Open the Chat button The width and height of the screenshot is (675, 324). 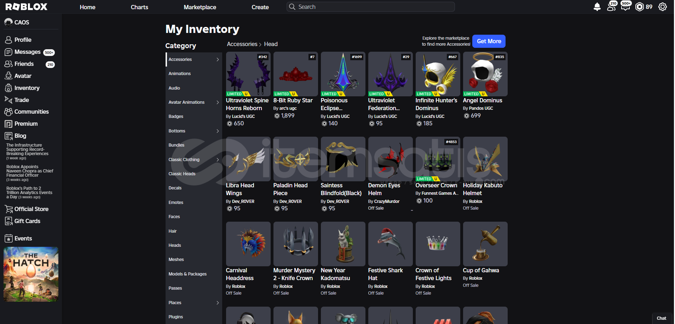point(662,318)
